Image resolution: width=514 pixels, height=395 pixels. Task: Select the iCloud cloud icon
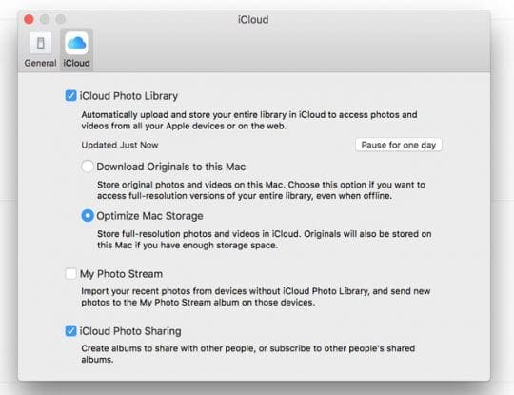(x=76, y=43)
